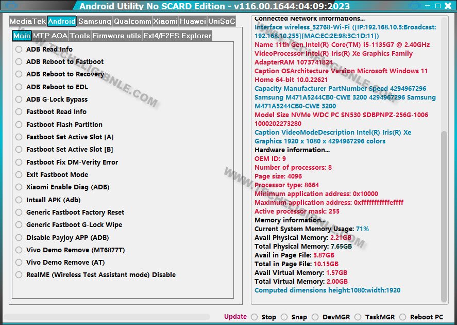Launch TaskMGR via its radio button

point(358,317)
